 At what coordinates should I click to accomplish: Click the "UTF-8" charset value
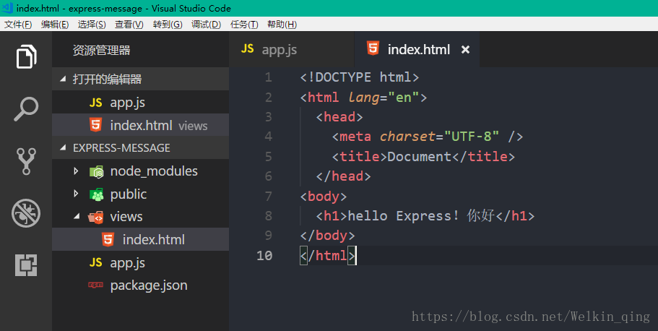(x=472, y=137)
